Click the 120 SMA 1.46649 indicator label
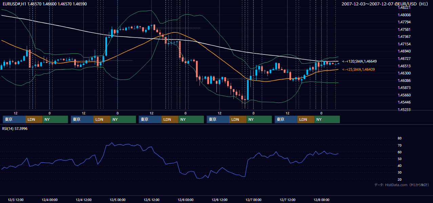The image size is (433, 203). [359, 61]
